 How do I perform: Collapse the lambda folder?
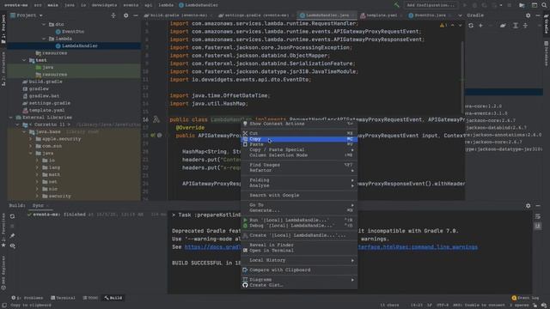44,39
